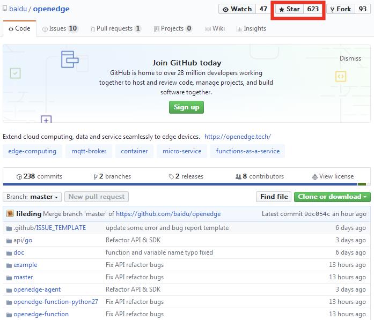Dismiss the Join GitHub banner
The width and height of the screenshot is (374, 320).
click(350, 58)
